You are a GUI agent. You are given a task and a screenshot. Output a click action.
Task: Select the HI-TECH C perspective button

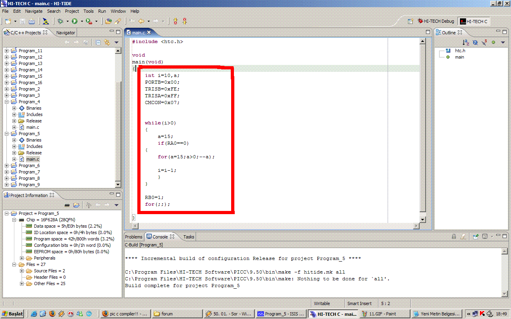click(473, 22)
